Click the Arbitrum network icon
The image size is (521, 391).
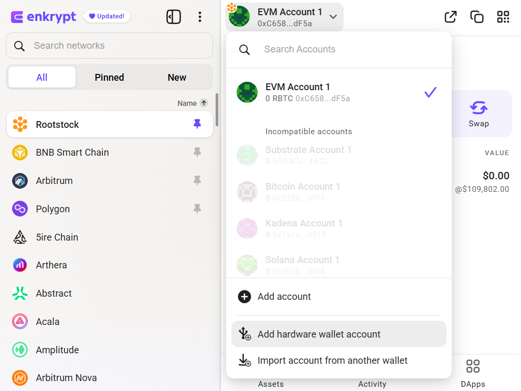pyautogui.click(x=20, y=181)
